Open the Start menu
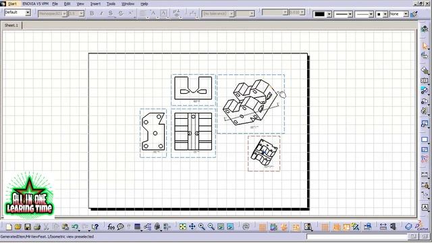This screenshot has width=432, height=243. tap(12, 4)
